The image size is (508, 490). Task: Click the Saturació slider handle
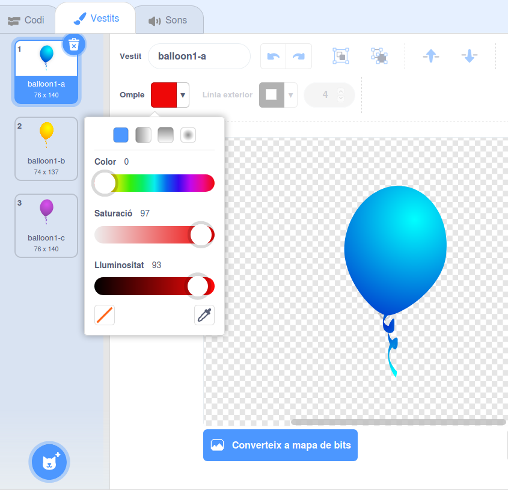(201, 234)
